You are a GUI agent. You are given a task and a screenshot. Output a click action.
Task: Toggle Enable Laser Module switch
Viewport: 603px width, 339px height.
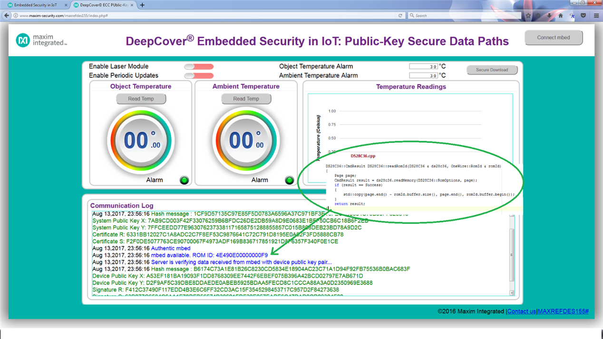pos(199,67)
